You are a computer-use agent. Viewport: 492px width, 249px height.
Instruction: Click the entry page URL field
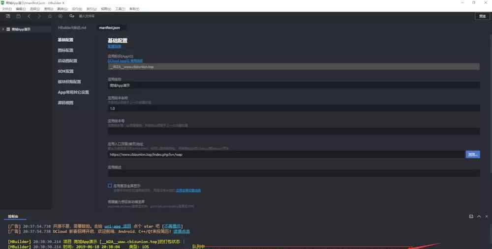click(286, 155)
